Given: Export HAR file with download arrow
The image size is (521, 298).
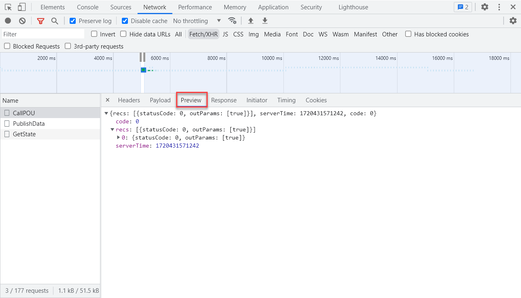Looking at the screenshot, I should point(265,21).
